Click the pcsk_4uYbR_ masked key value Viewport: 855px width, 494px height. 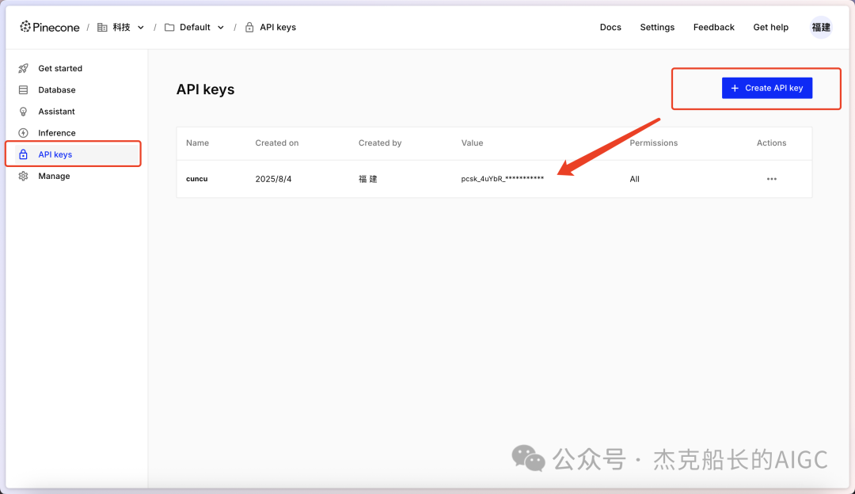[x=502, y=178]
